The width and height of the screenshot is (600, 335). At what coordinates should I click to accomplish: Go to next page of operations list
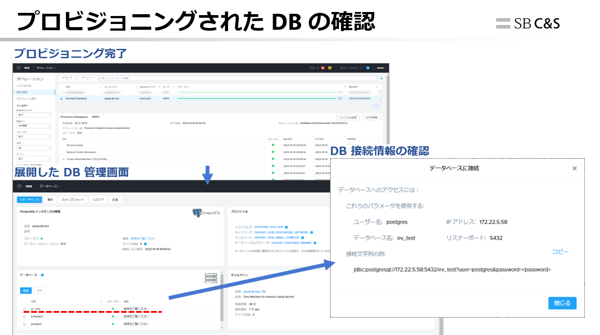pyautogui.click(x=380, y=106)
